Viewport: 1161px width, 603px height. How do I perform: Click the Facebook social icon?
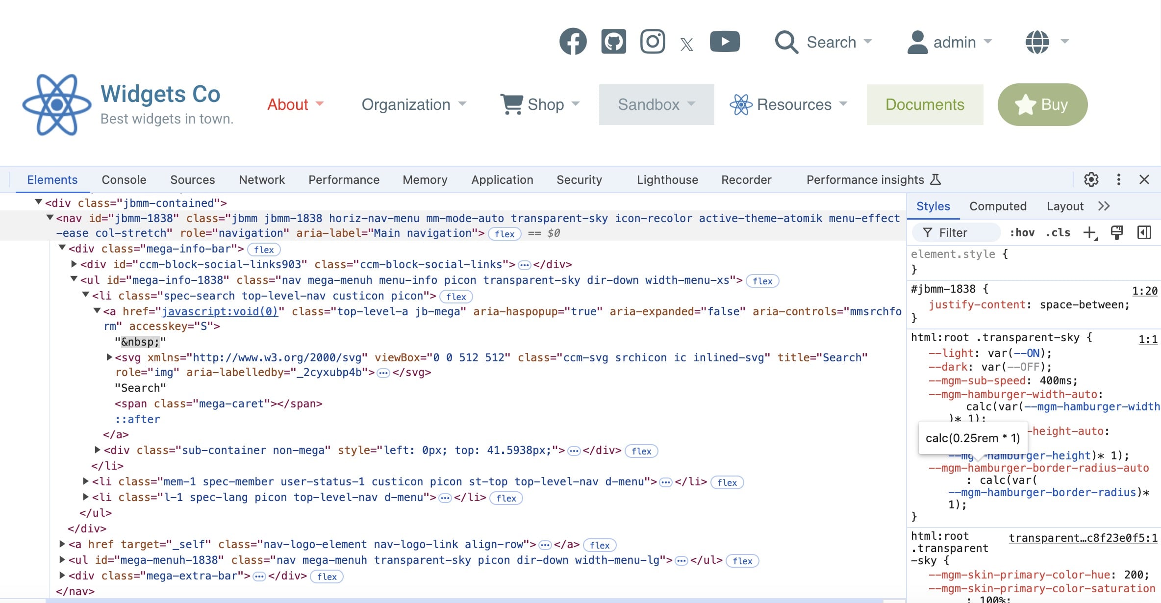(573, 42)
